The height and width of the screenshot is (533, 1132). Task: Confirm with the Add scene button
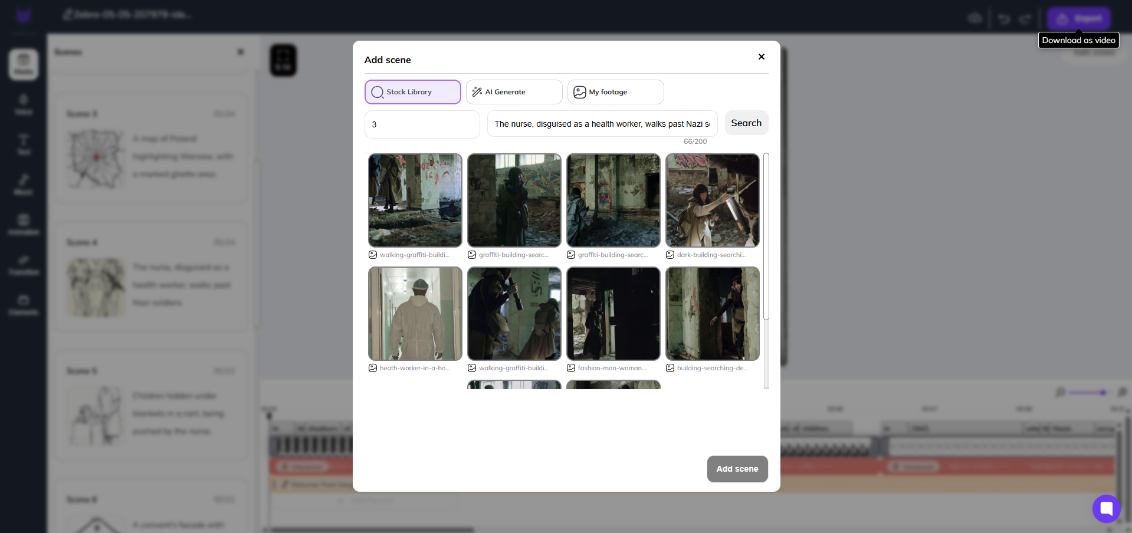point(737,469)
